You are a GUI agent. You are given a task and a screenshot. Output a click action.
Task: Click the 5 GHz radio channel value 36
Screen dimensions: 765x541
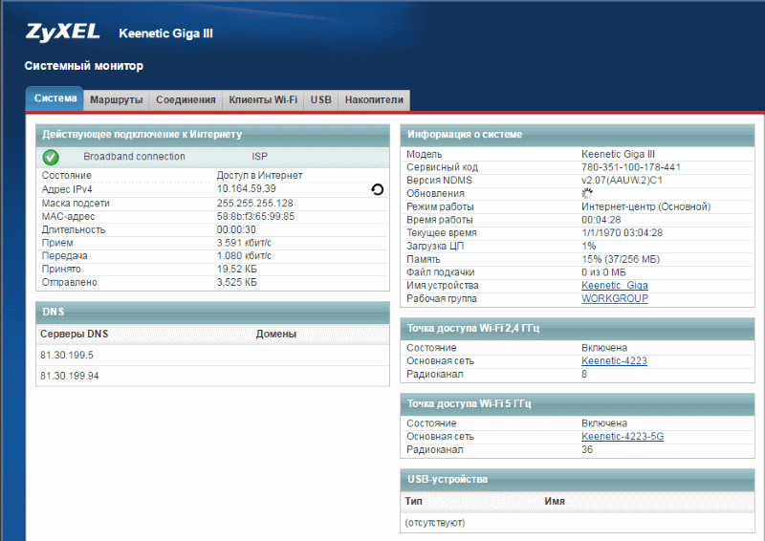587,450
